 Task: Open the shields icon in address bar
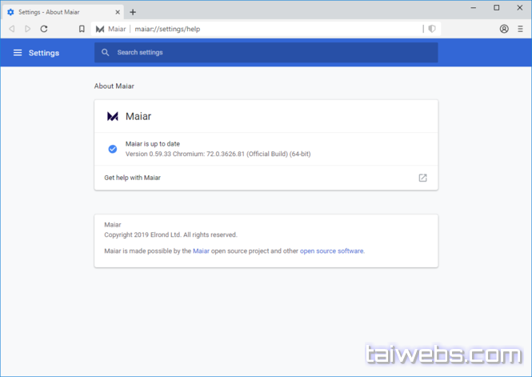432,29
